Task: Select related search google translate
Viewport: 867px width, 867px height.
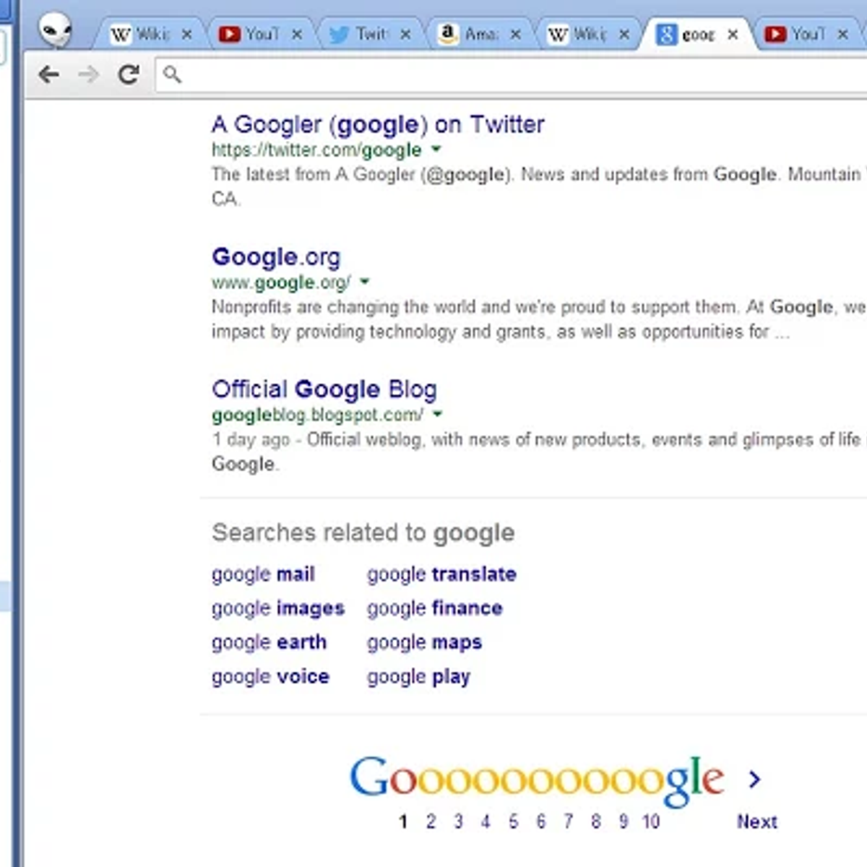Action: [441, 574]
